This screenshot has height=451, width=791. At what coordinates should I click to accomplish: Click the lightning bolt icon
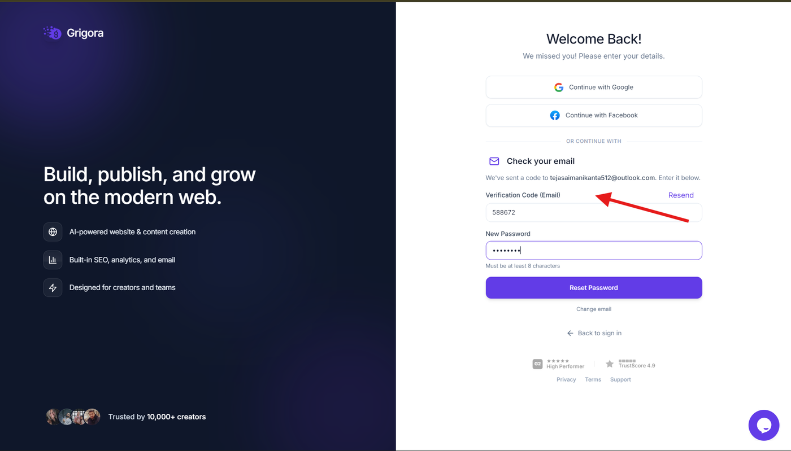[53, 288]
